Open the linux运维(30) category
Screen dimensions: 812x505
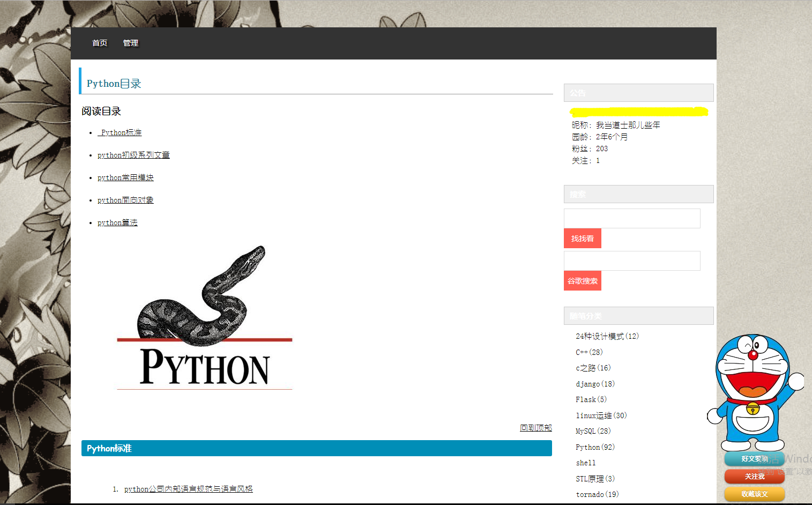point(601,415)
